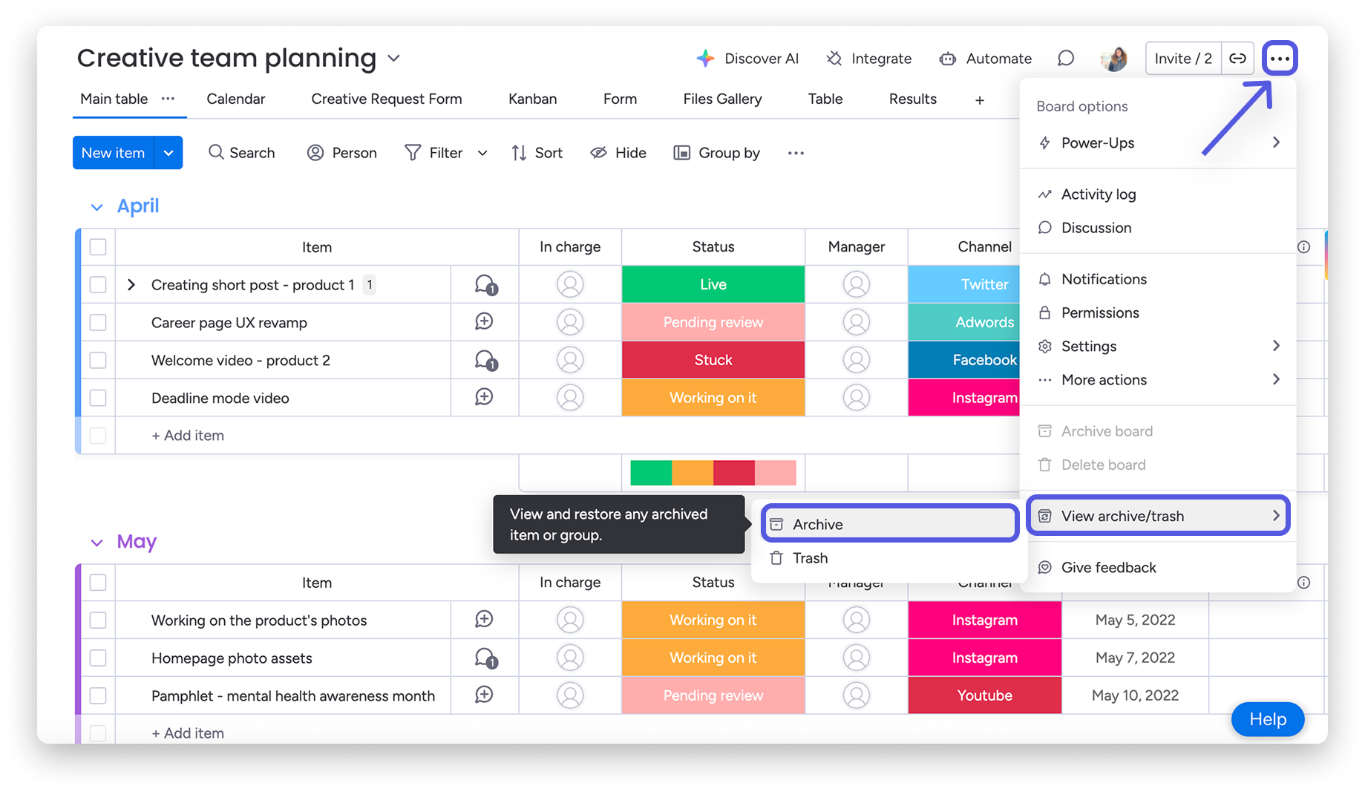
Task: Collapse the May group
Action: pyautogui.click(x=96, y=543)
